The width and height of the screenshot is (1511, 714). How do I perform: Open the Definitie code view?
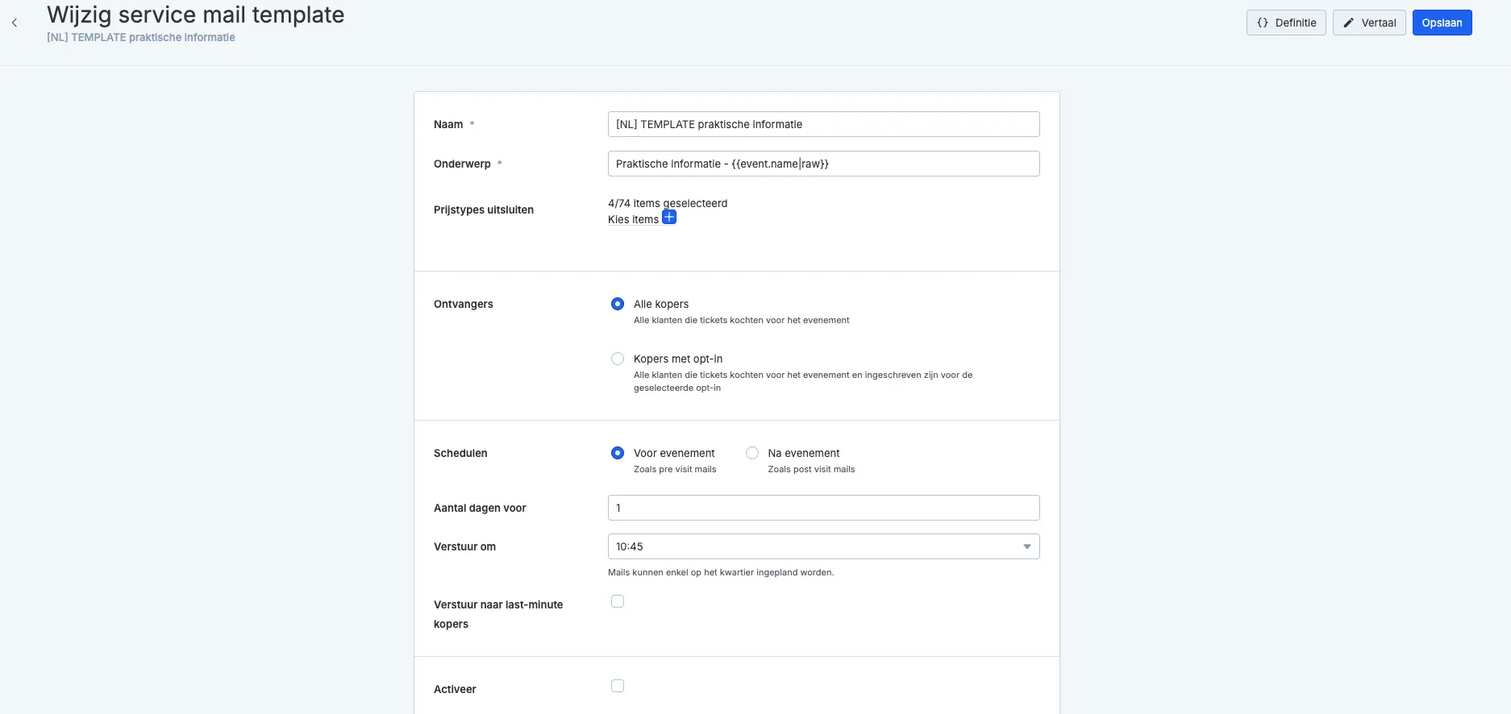(x=1286, y=23)
